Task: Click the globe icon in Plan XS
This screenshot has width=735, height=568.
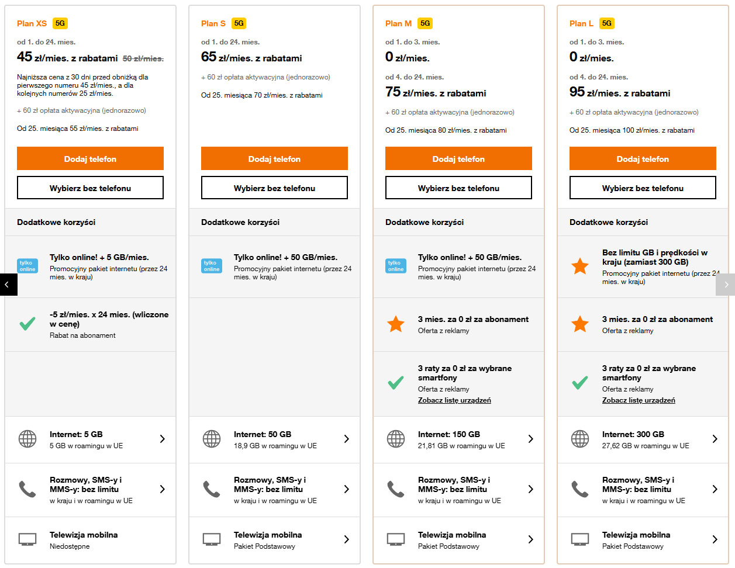Action: (27, 439)
